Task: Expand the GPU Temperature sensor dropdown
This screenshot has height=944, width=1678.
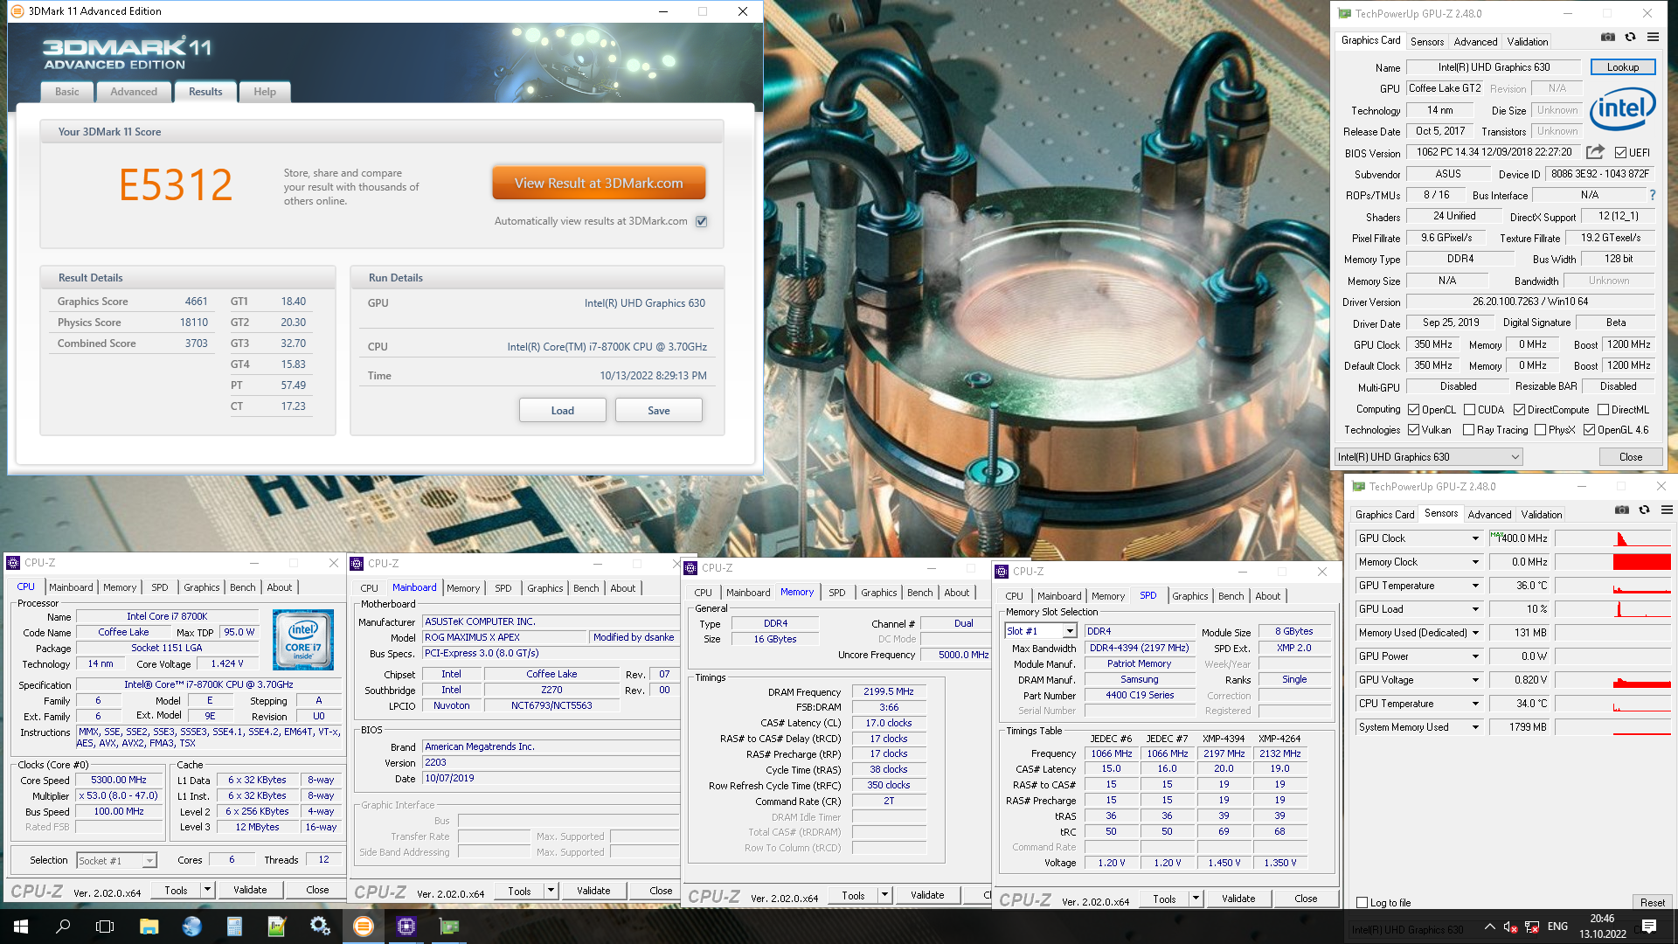Action: coord(1475,586)
